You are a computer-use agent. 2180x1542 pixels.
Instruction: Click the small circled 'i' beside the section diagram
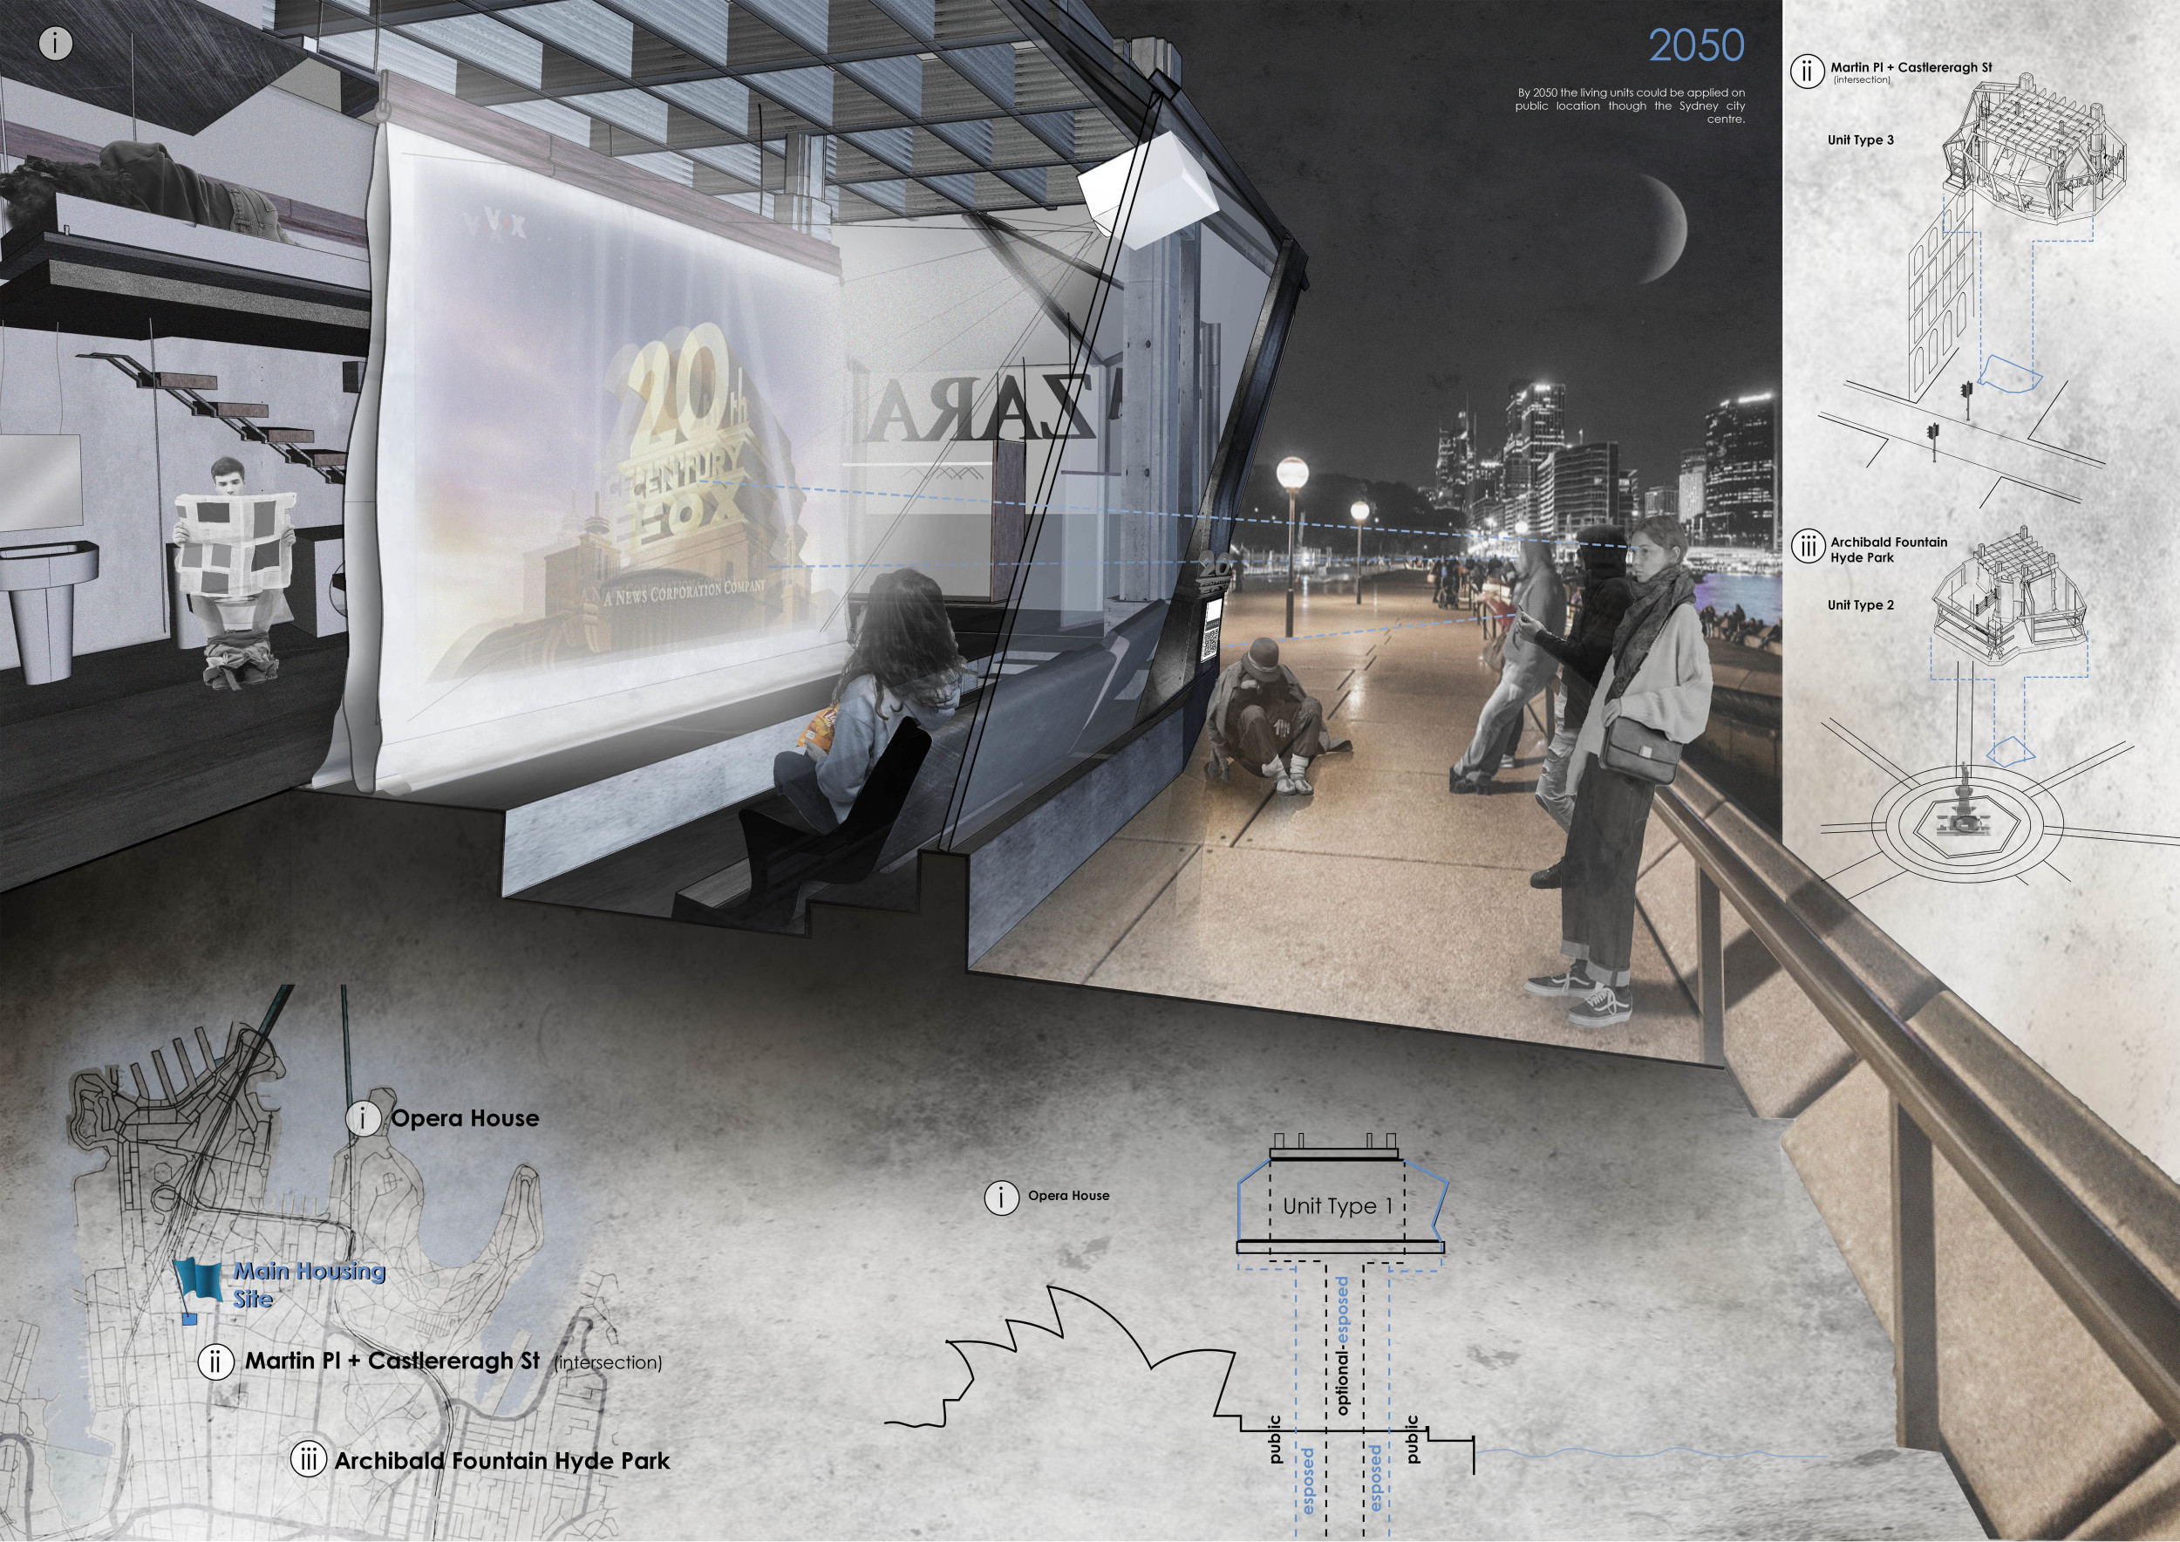(x=1001, y=1197)
